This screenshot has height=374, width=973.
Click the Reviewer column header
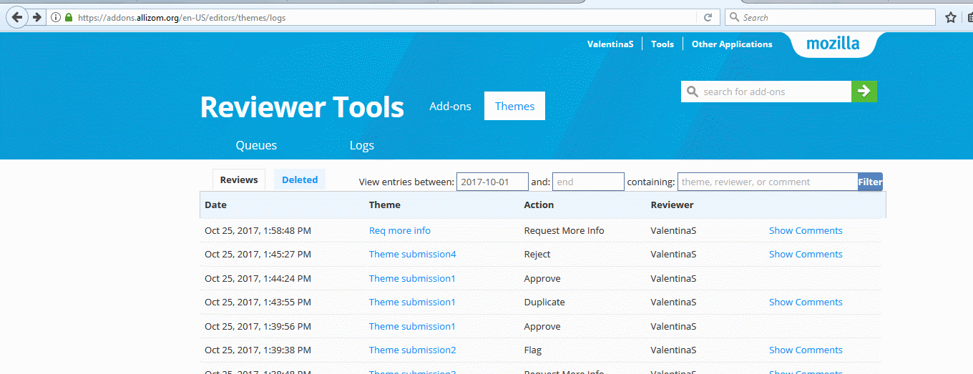click(x=672, y=205)
